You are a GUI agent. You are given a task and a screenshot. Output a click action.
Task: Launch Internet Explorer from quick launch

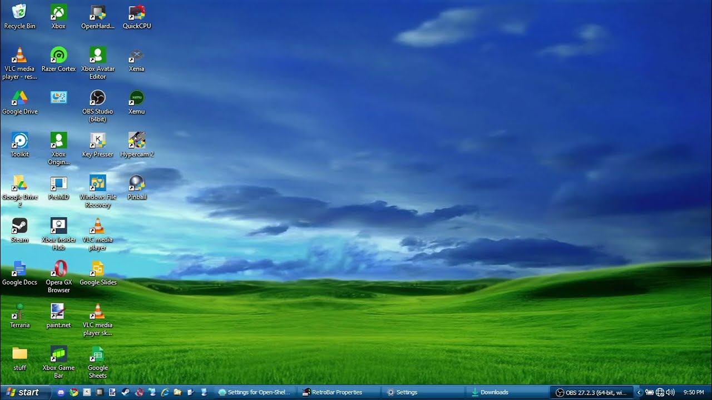[x=165, y=392]
